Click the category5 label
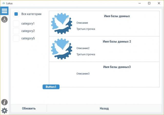The height and width of the screenshot is (115, 164). tap(28, 38)
